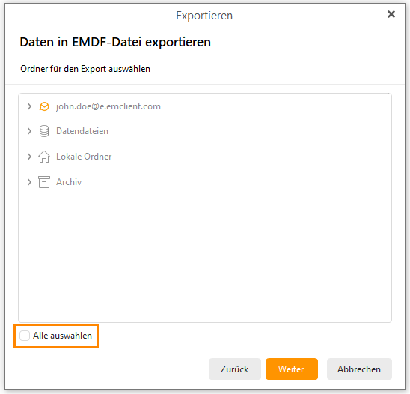
Task: Expand the Lokale Ordner tree node
Action: pyautogui.click(x=29, y=157)
